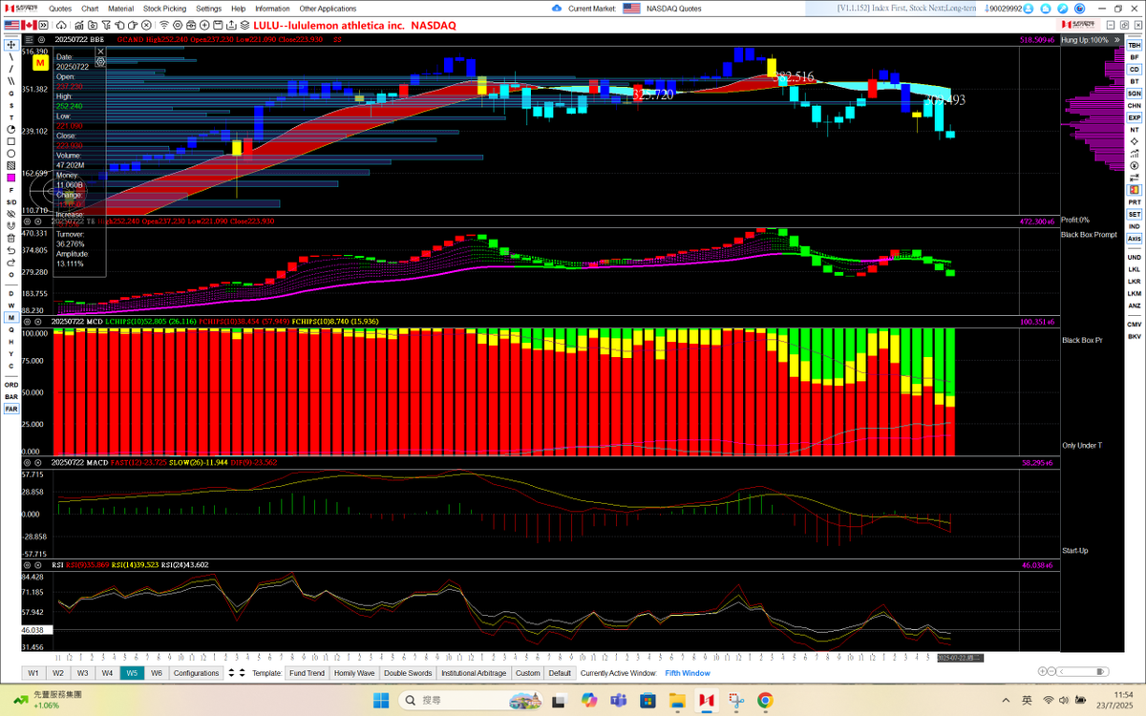Click the NASDAQ Quotes market flag
Screen dimensions: 1146x716
[x=631, y=9]
